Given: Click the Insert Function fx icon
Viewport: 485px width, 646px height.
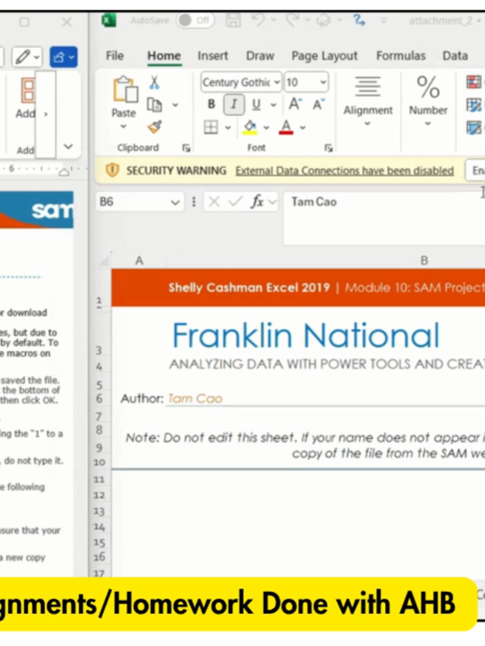Looking at the screenshot, I should pos(257,202).
